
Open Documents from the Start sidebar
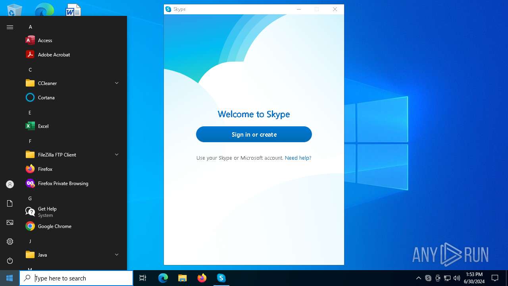(x=10, y=203)
